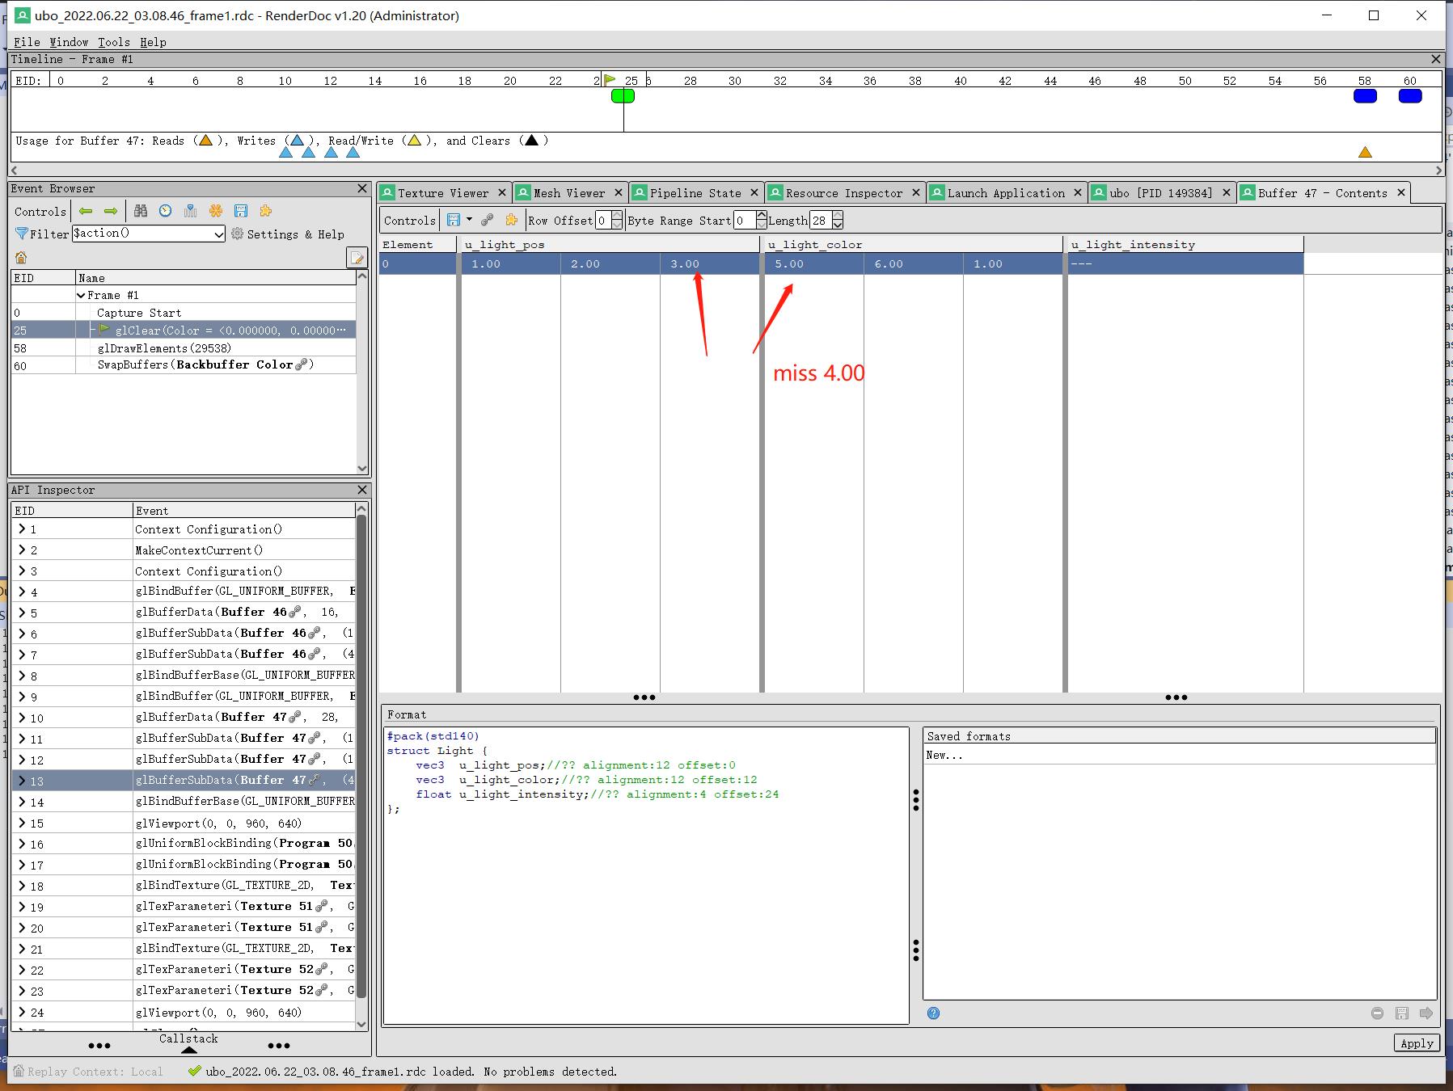
Task: Click the note edit icon above event list
Action: pos(356,258)
